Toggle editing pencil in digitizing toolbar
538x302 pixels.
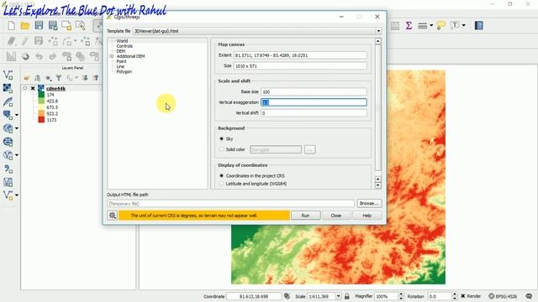(25, 41)
